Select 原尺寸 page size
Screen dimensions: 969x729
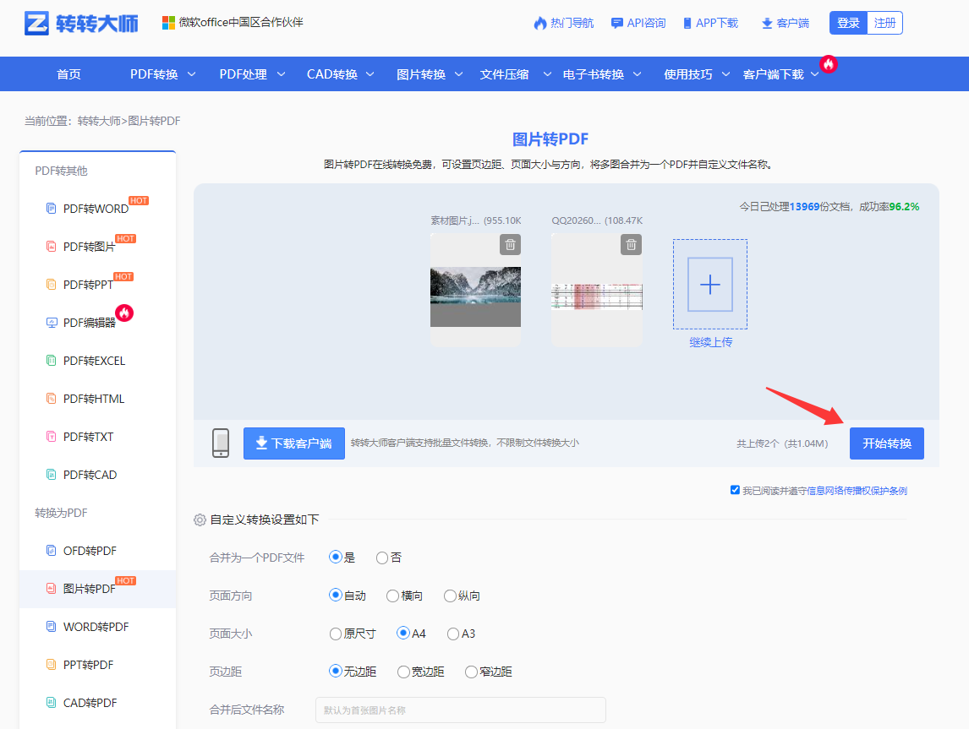[x=336, y=634]
